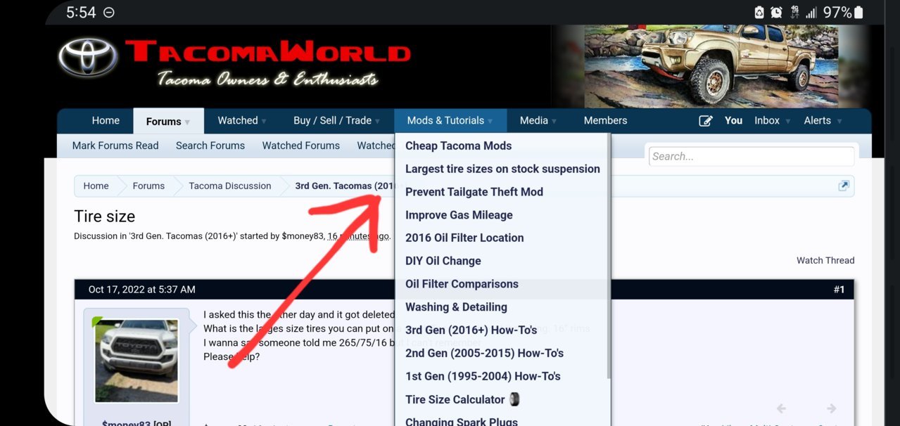This screenshot has height=426, width=900.
Task: Open the Members tab
Action: pyautogui.click(x=605, y=121)
